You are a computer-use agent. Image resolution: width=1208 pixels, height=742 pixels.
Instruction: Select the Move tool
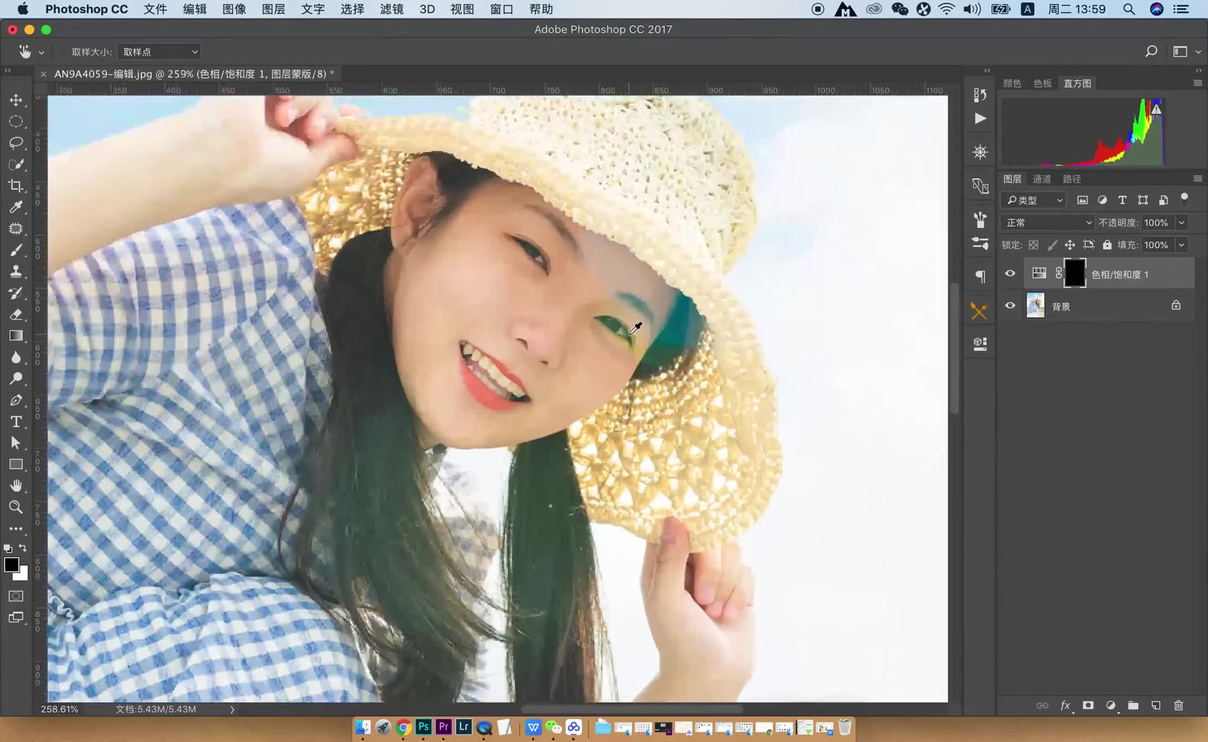pos(16,100)
